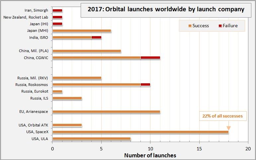Select the 'China, Mil. (PLA)' label
Viewport: 256px width, 160px height.
point(34,51)
